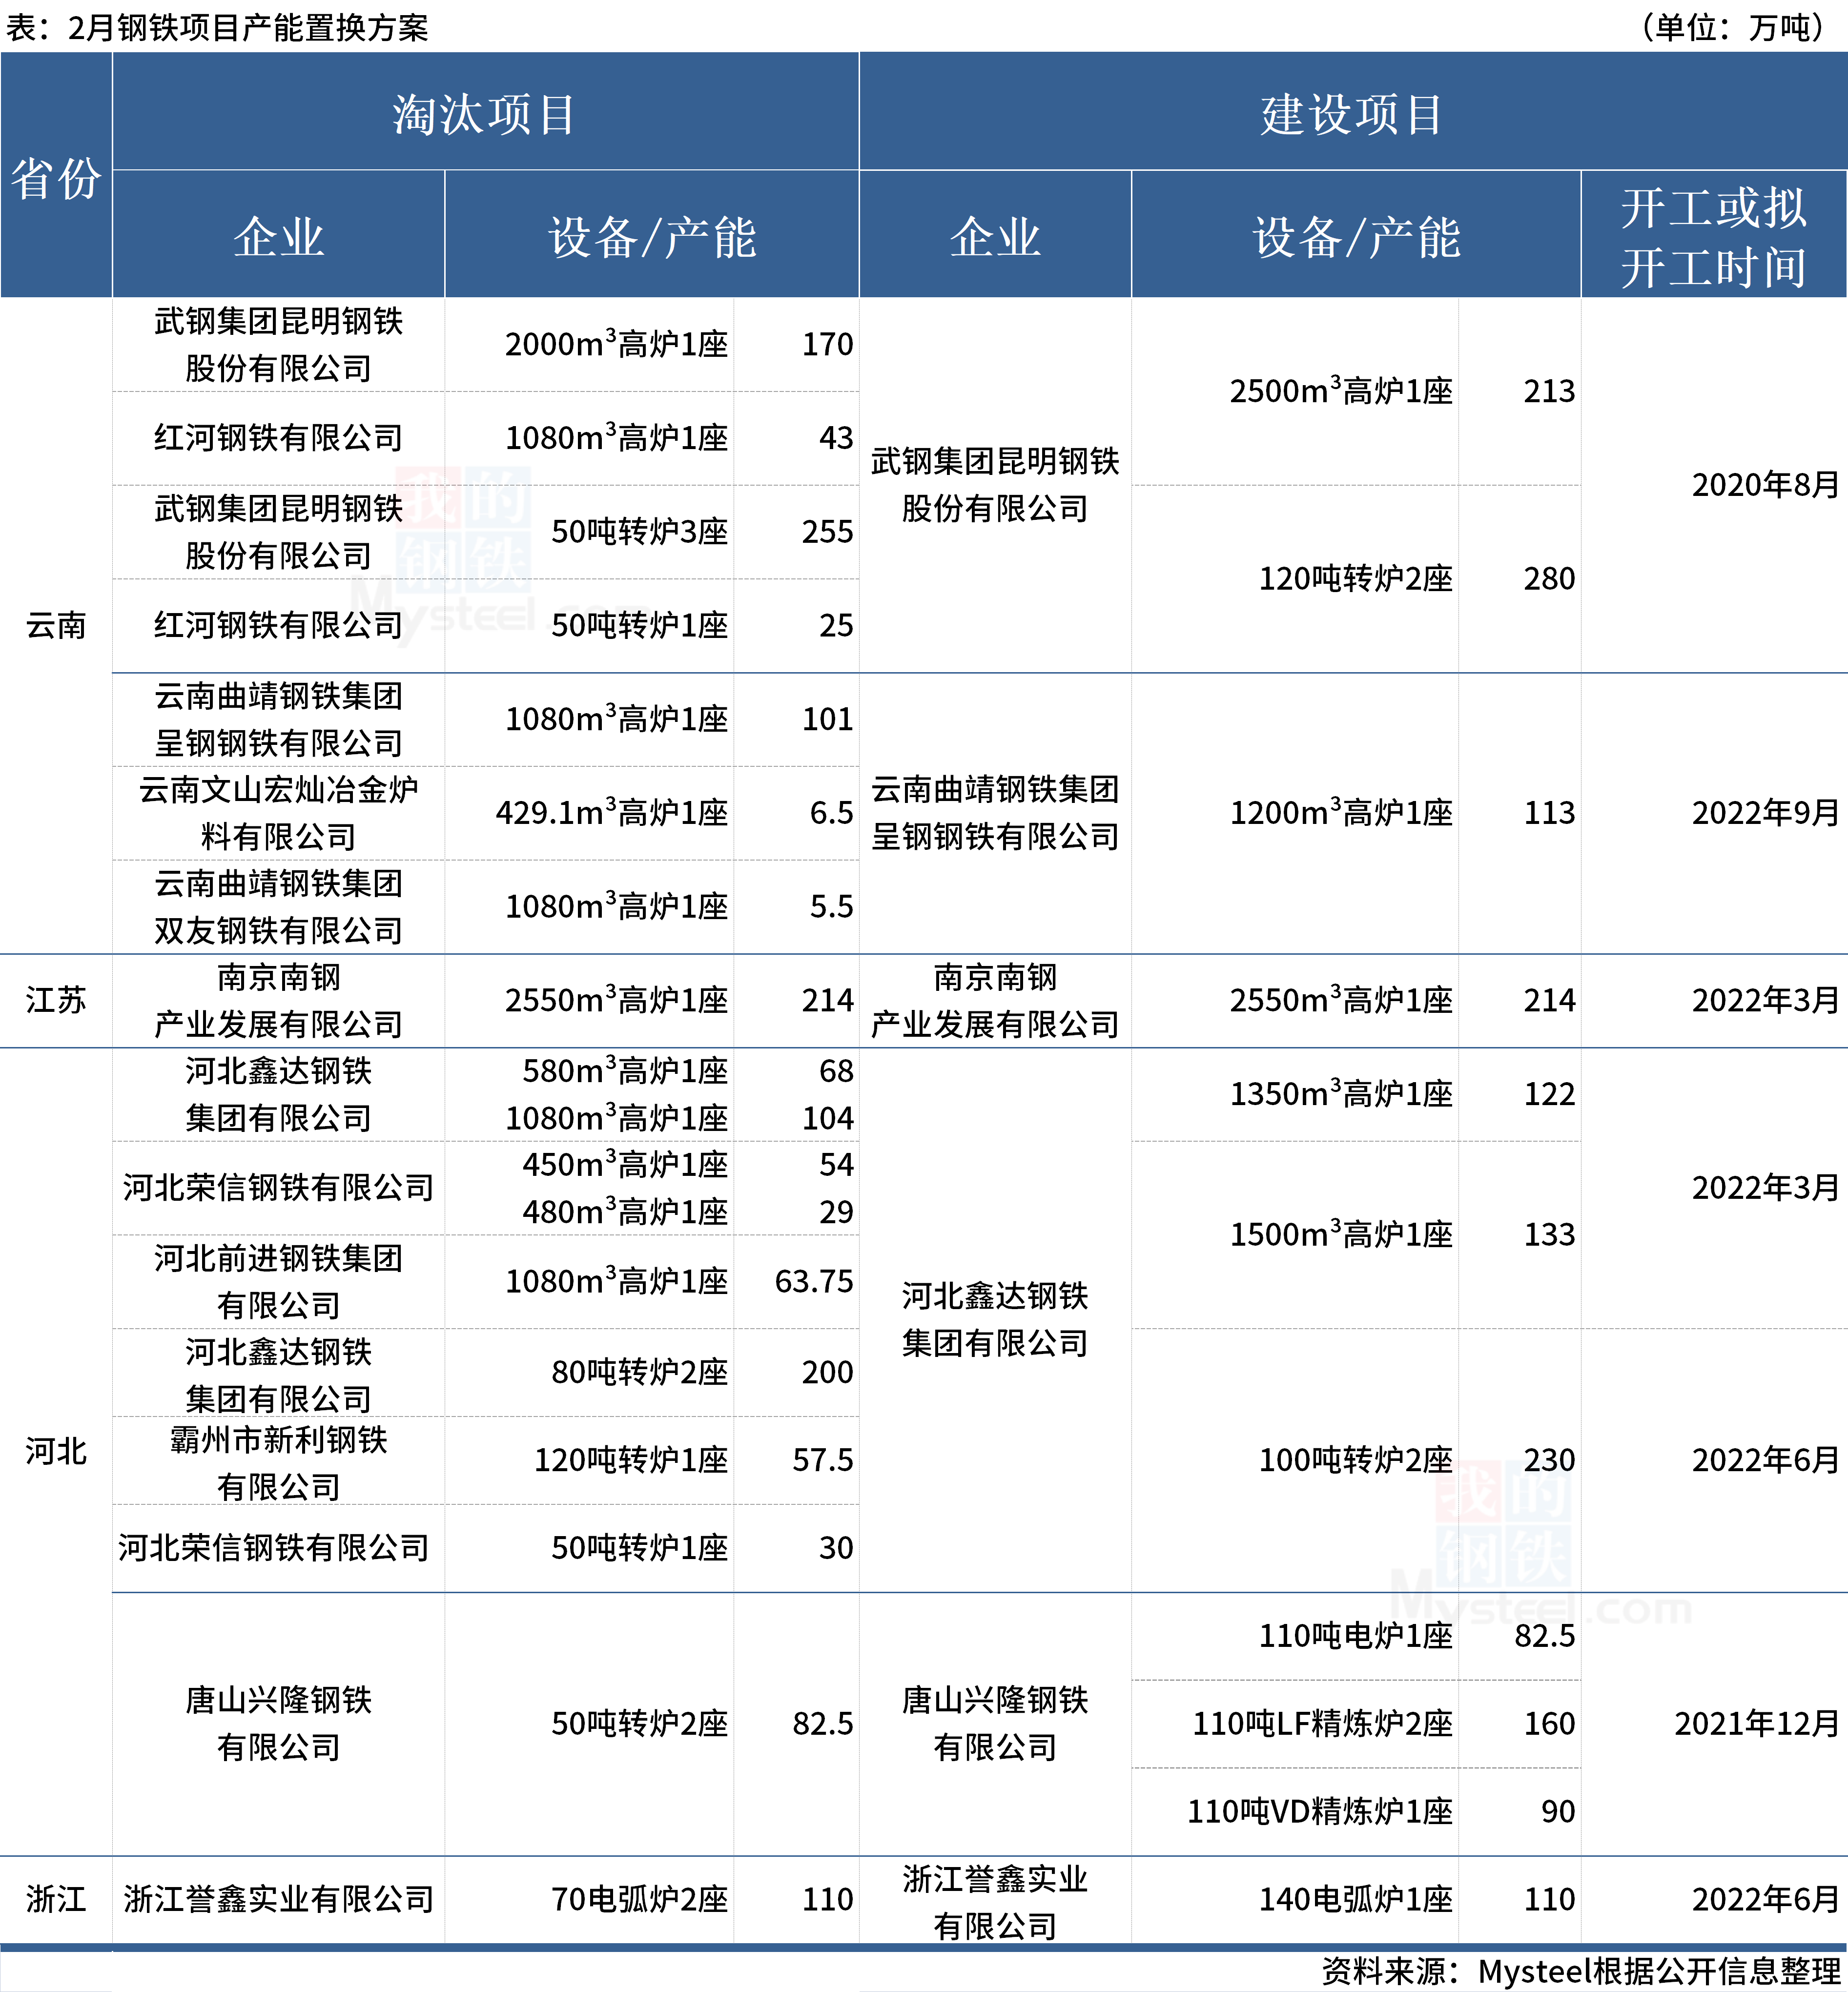
Task: Click the 建设项目 header cell
Action: click(x=1352, y=114)
